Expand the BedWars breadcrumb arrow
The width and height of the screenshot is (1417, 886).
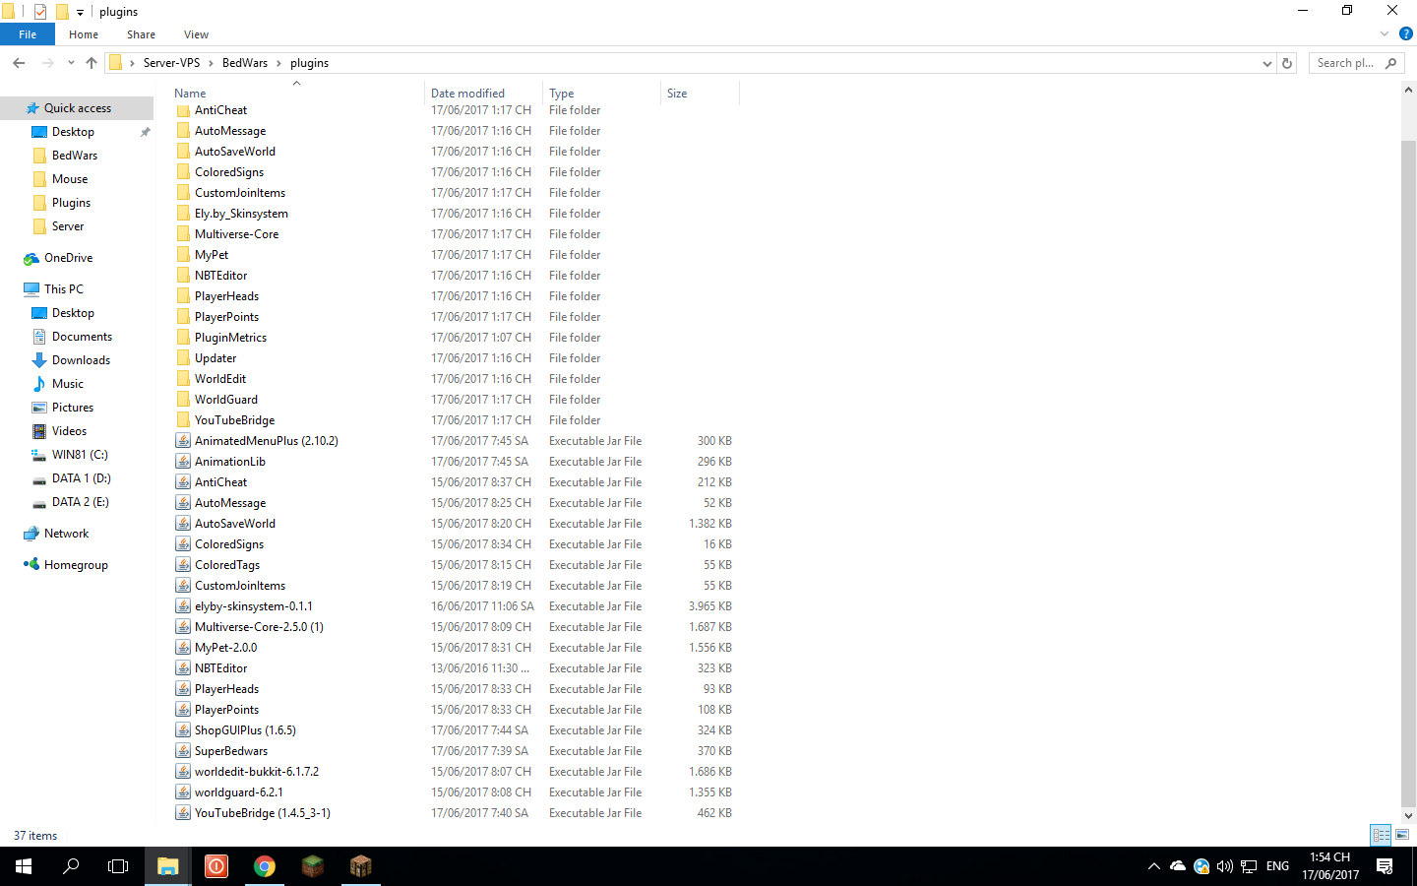(x=278, y=63)
